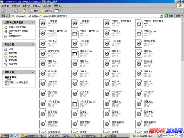
Task: Open the Forward history dropdown arrow
Action: pyautogui.click(x=20, y=11)
